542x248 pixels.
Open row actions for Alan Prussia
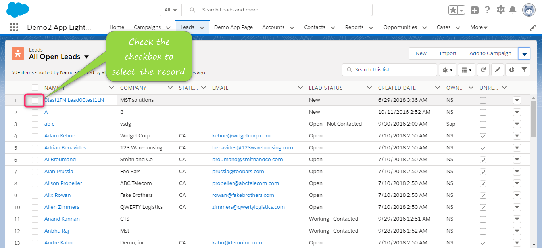517,172
